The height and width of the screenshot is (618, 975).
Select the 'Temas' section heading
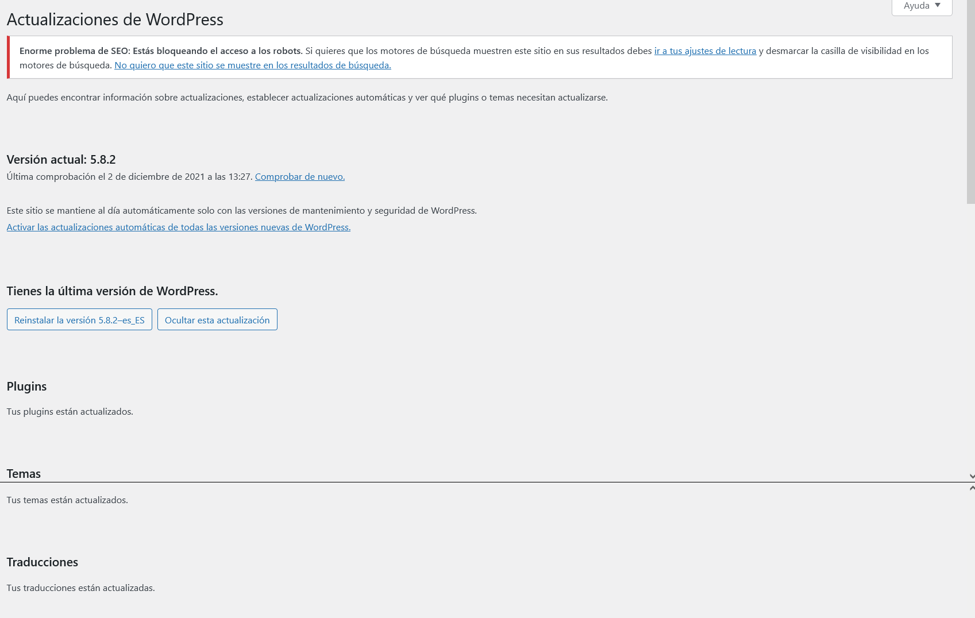point(24,474)
